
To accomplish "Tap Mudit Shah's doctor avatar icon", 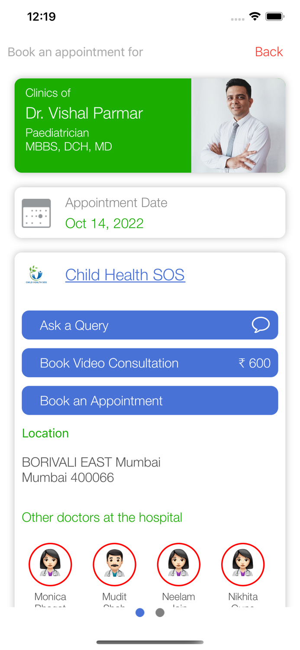I will [x=114, y=564].
